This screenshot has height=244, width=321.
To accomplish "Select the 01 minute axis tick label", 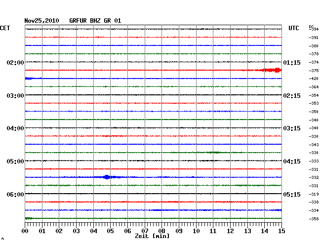I will (x=42, y=231).
